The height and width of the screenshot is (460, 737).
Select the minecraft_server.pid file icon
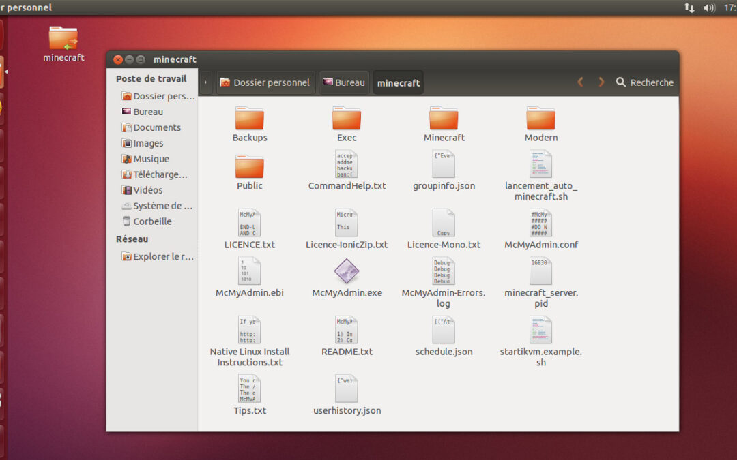541,271
